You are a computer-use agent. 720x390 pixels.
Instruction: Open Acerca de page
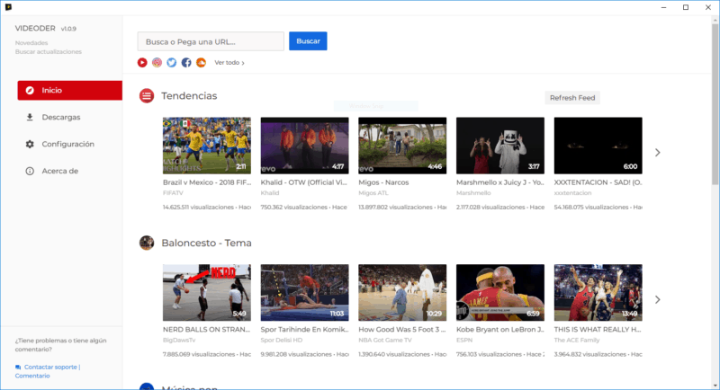coord(59,171)
